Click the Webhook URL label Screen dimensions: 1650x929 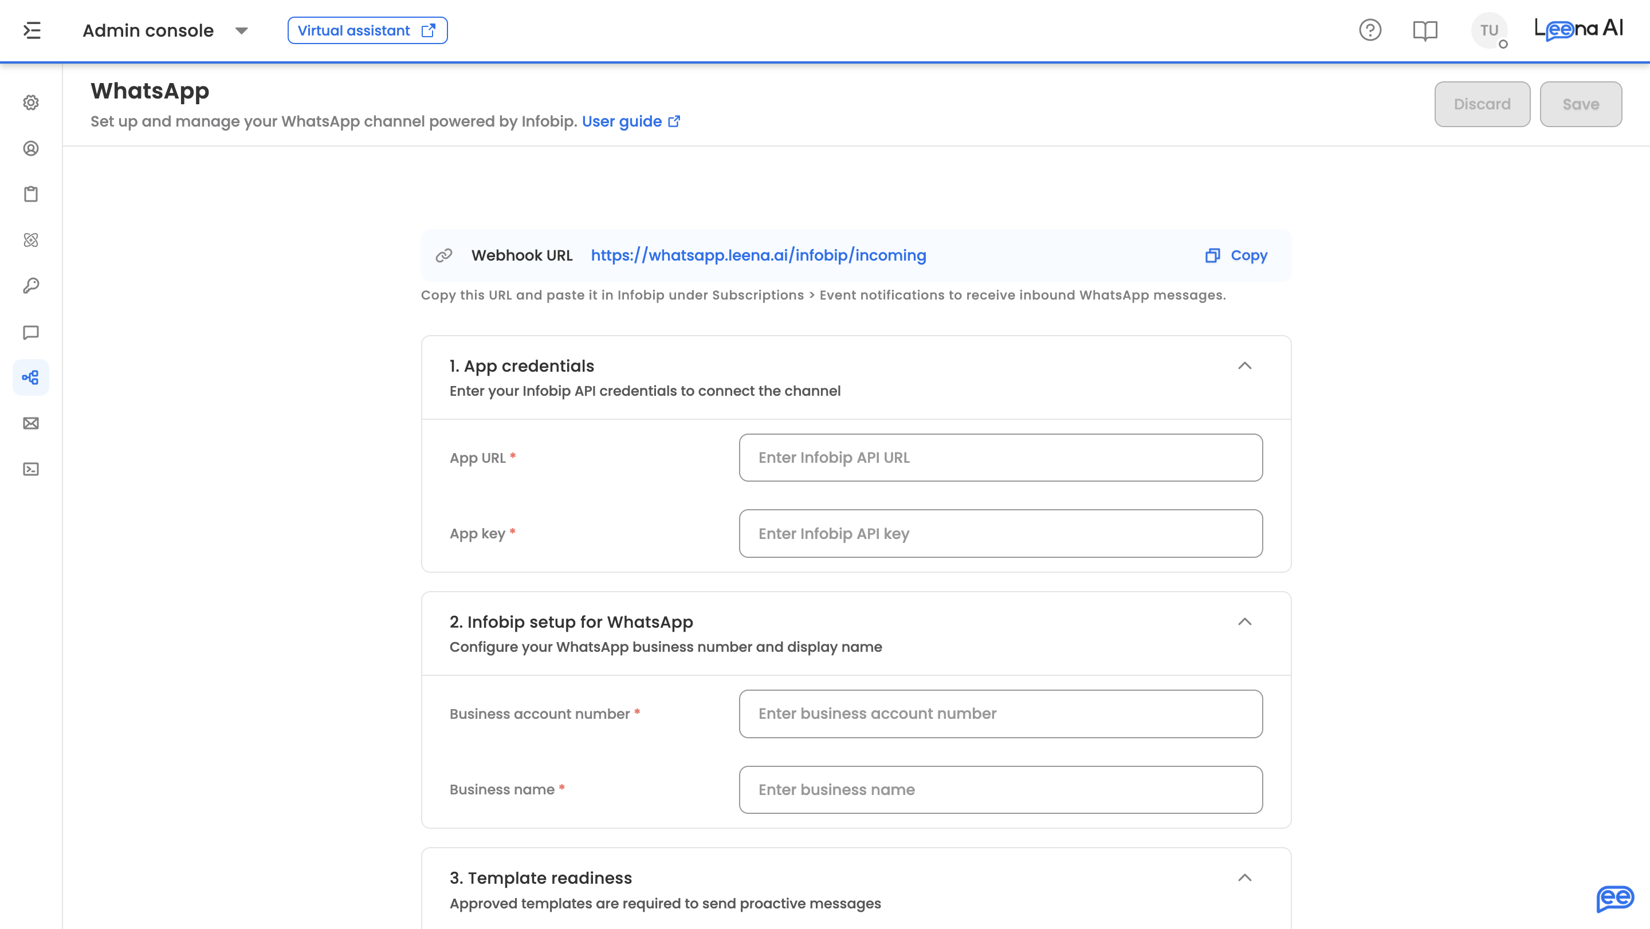[x=522, y=255]
